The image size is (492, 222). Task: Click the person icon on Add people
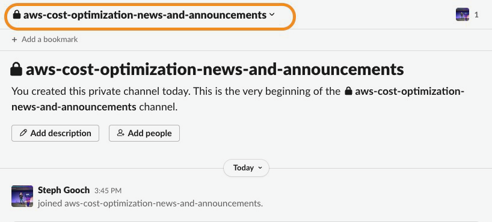pos(121,133)
